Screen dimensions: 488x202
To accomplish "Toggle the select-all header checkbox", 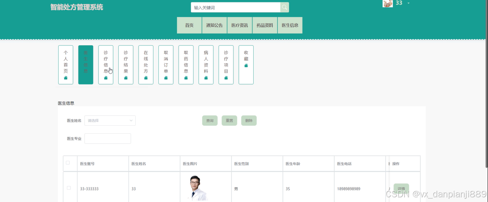I will point(68,163).
